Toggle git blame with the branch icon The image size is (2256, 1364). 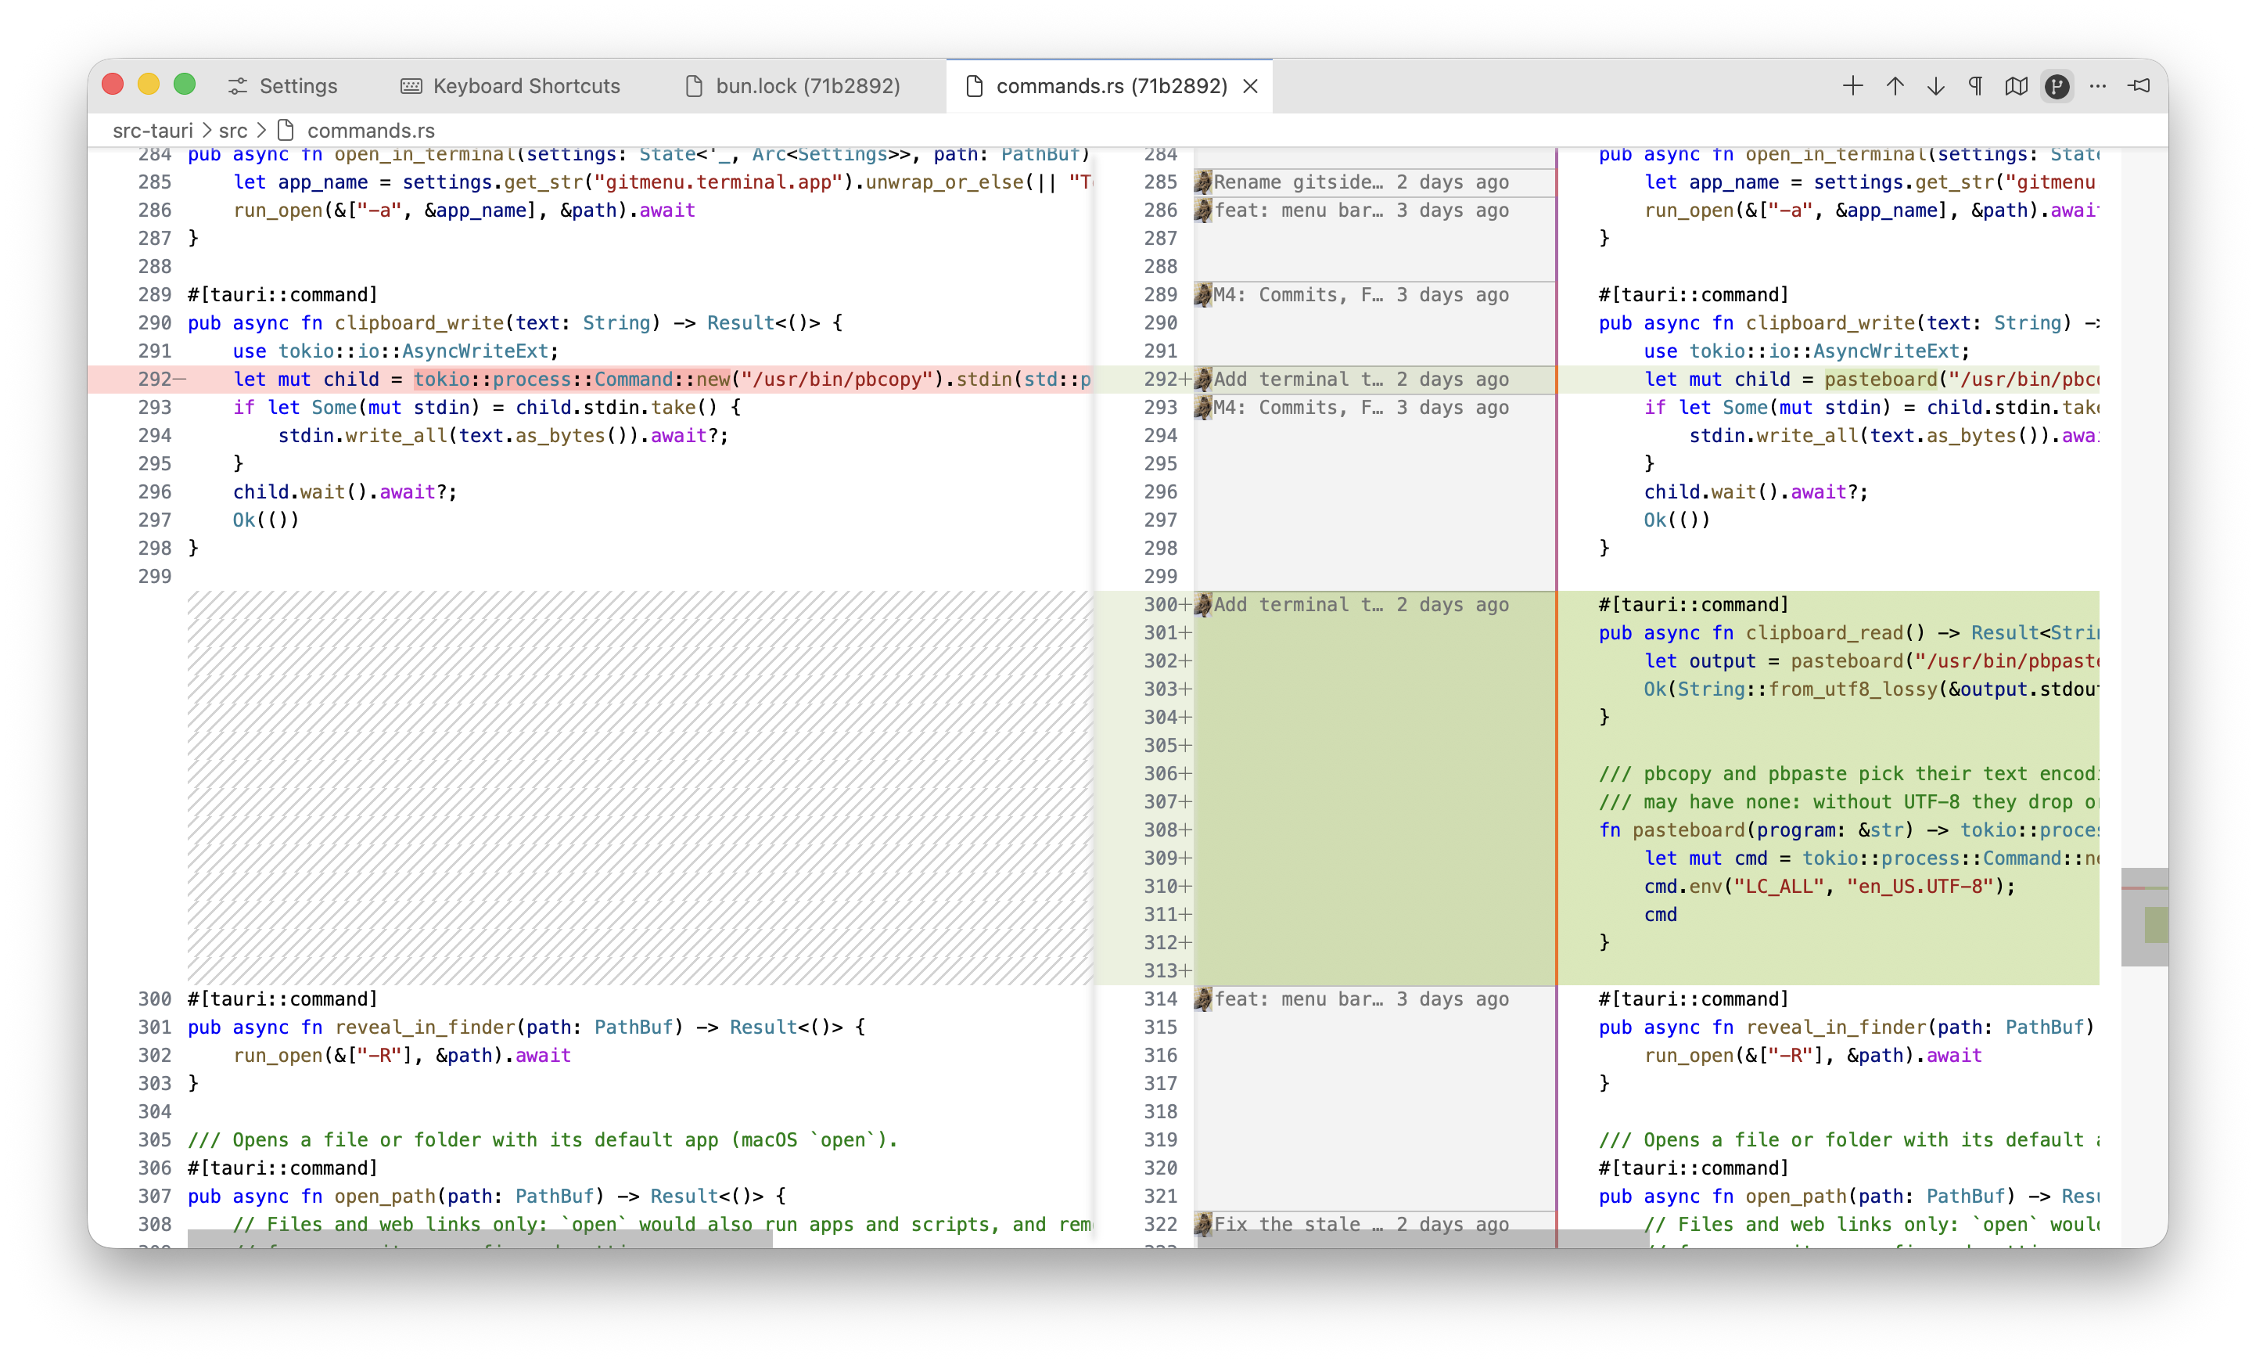2057,86
